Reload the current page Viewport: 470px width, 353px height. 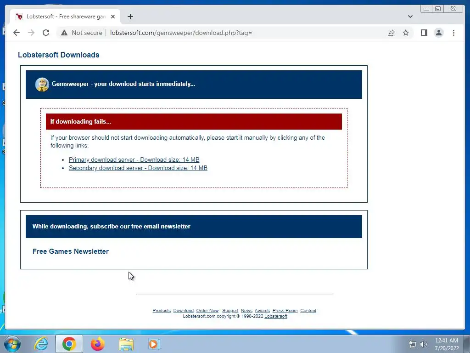46,33
